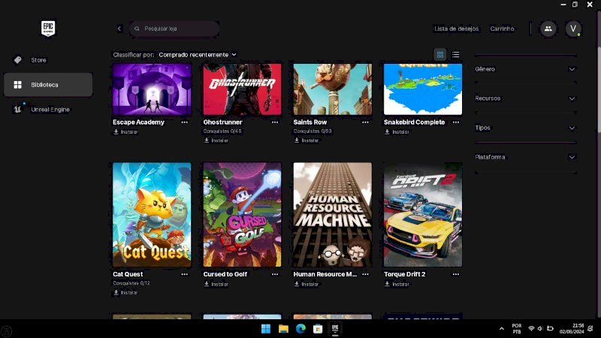Image resolution: width=601 pixels, height=338 pixels.
Task: Open Human Resource Machine more options menu
Action: coord(365,274)
